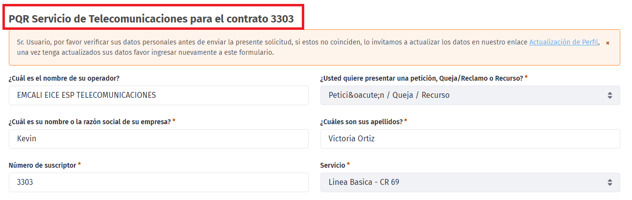Click the required asterisk next to Servicio
The height and width of the screenshot is (200, 632).
(348, 165)
